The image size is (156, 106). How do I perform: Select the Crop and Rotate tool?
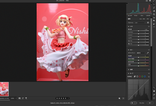tap(154, 8)
